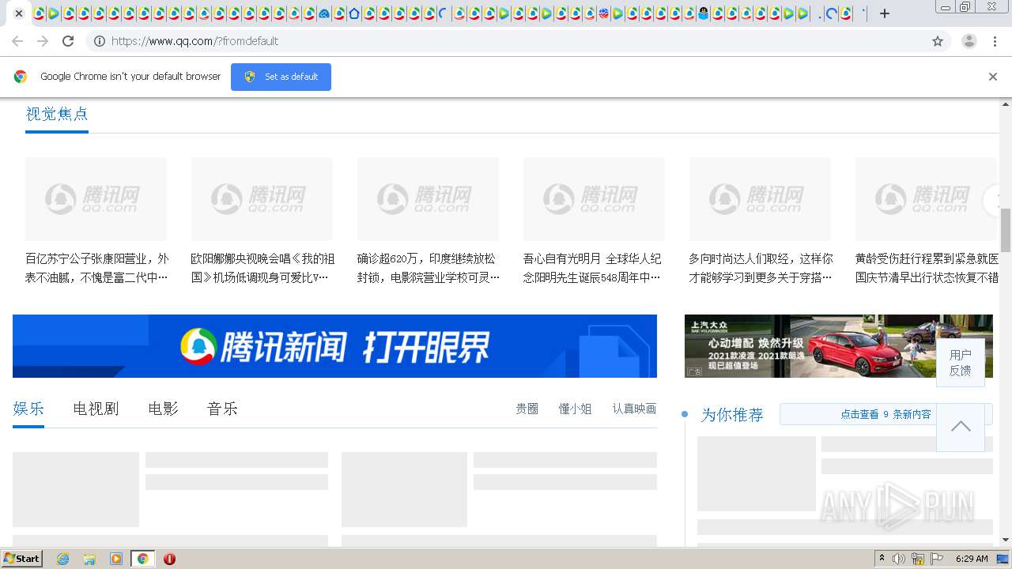
Task: Advance the 视觉焦点 carousel with the right arrow
Action: pos(991,200)
